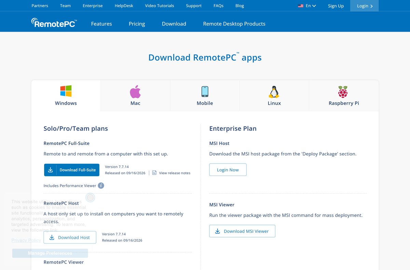
Task: Click the 'RemotePC Viewer' title
Action: point(64,262)
